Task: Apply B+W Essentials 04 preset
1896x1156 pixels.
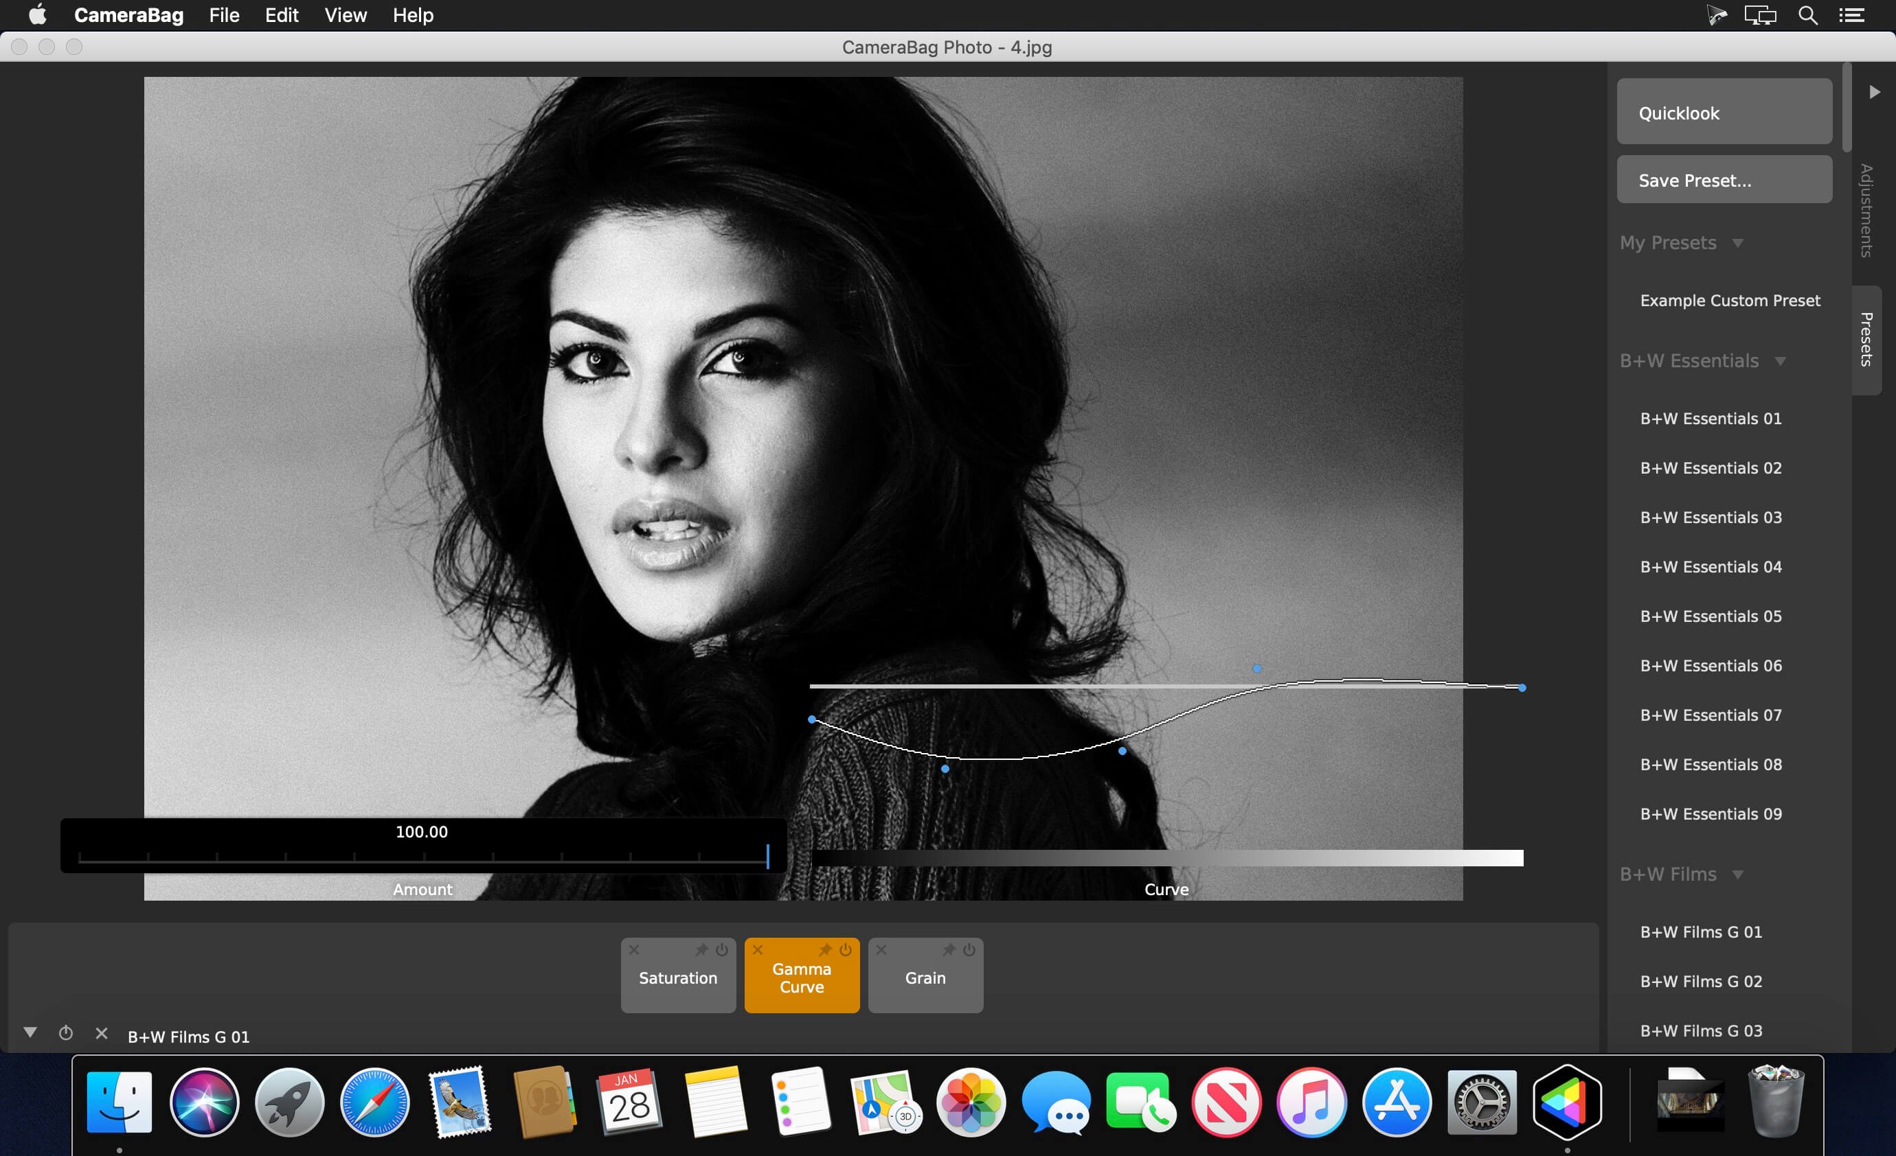Action: [1711, 567]
